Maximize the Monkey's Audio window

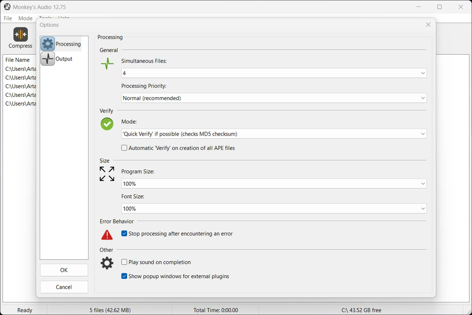coord(440,7)
